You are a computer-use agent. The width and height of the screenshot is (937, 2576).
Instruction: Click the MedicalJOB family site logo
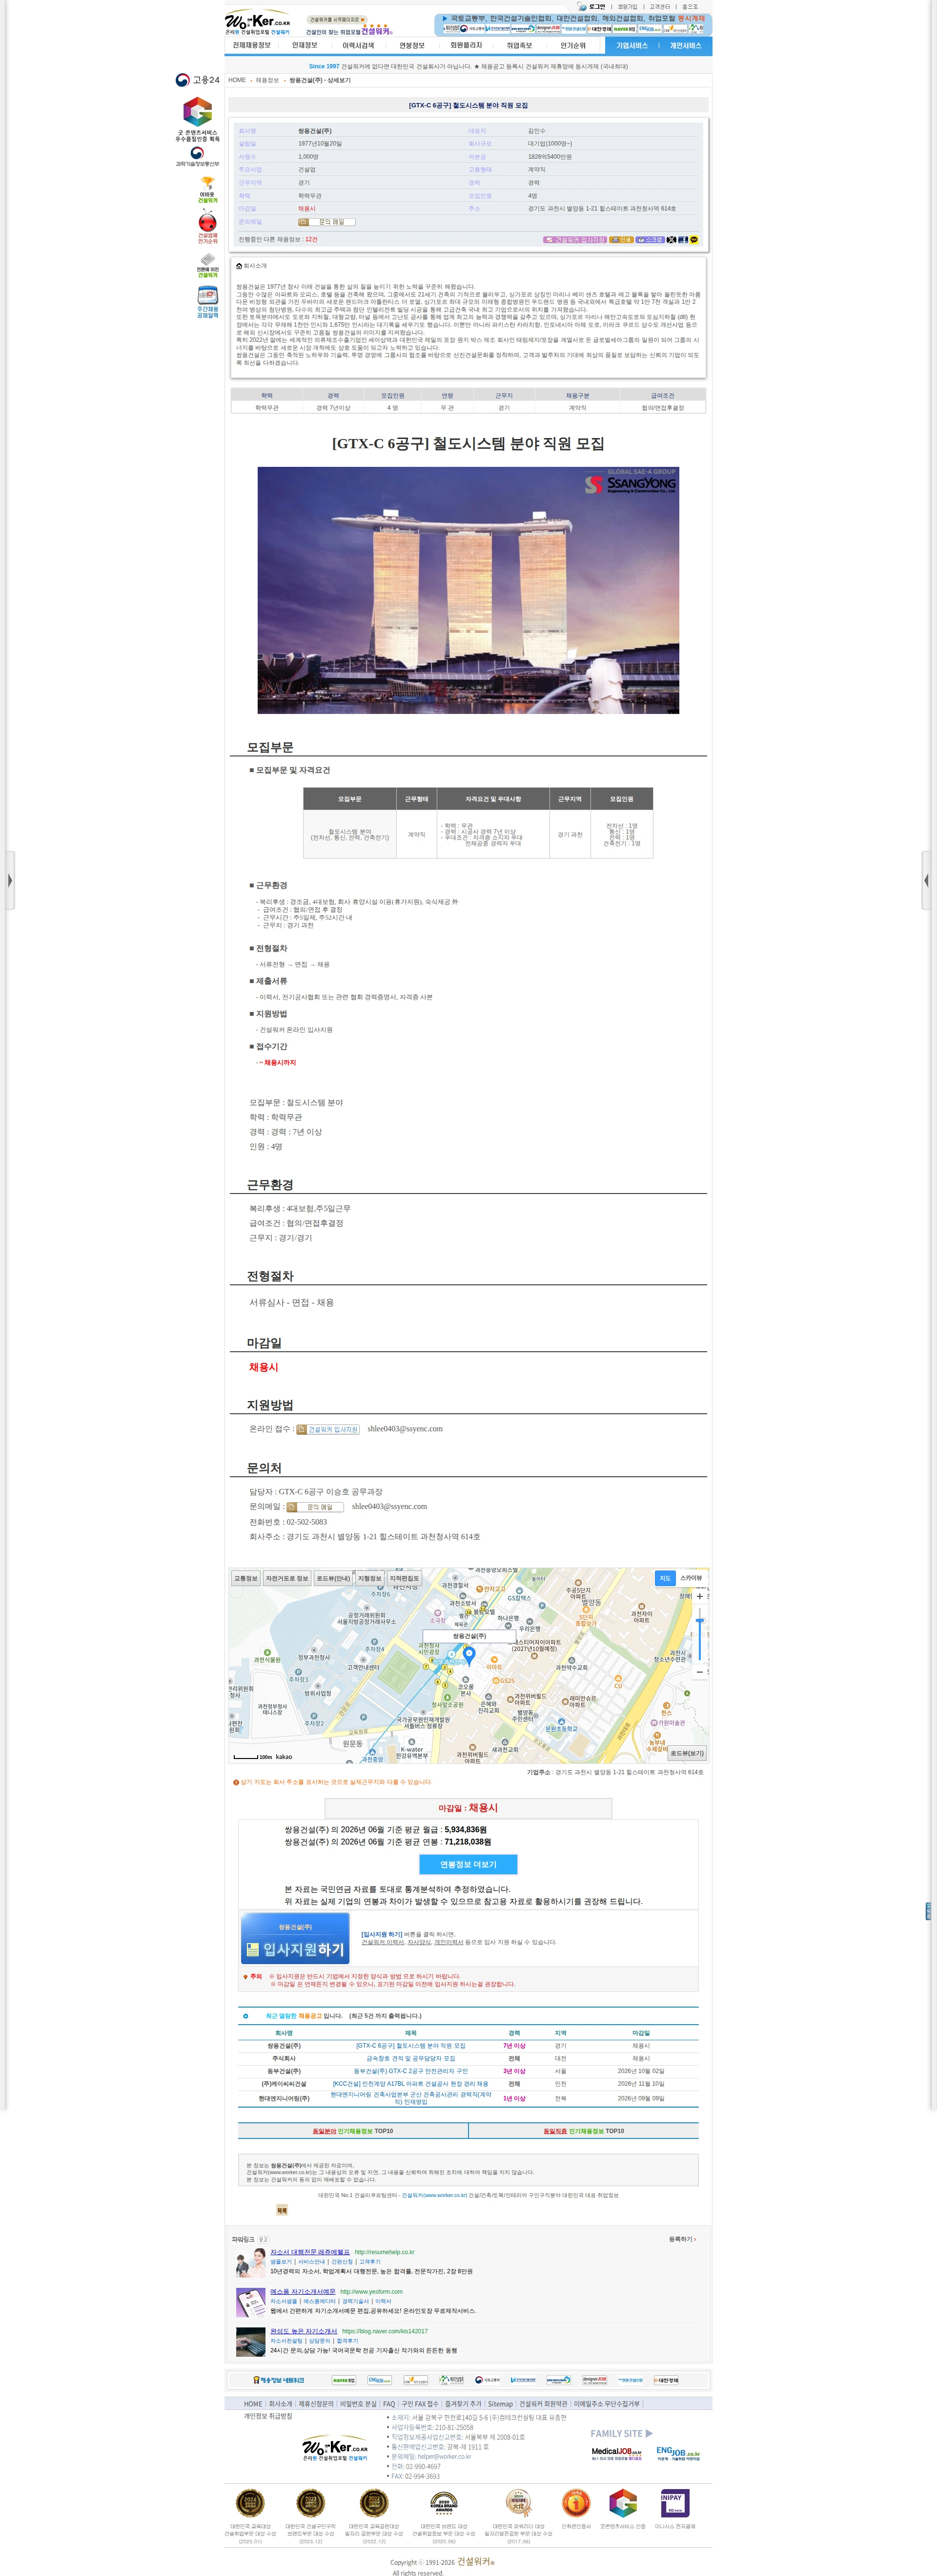[x=616, y=2453]
